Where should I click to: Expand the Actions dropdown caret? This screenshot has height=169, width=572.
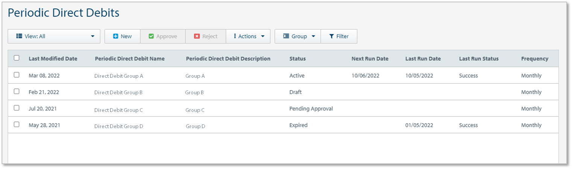pyautogui.click(x=262, y=36)
